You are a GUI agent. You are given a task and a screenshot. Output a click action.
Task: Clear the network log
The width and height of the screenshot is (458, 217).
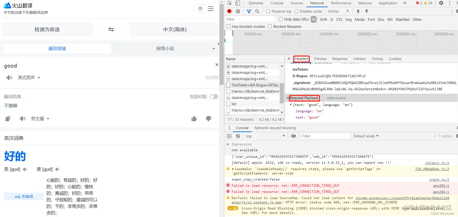pos(238,11)
